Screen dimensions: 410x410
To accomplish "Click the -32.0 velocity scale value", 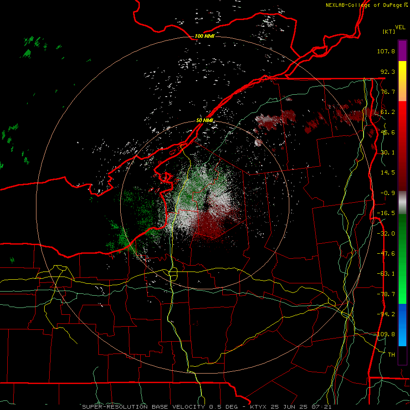I will (386, 234).
